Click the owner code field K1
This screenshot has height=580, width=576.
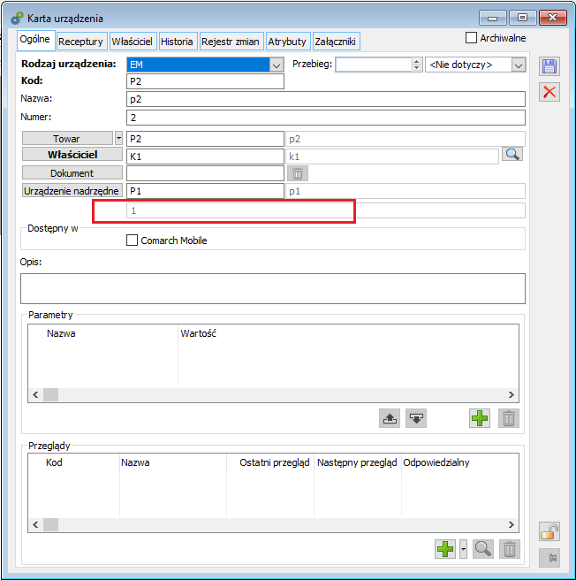click(x=205, y=156)
